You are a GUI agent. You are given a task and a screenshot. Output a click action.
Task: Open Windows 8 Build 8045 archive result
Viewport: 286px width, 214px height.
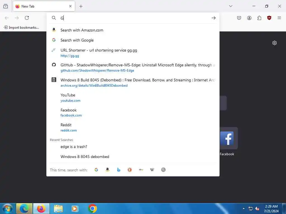(x=133, y=82)
